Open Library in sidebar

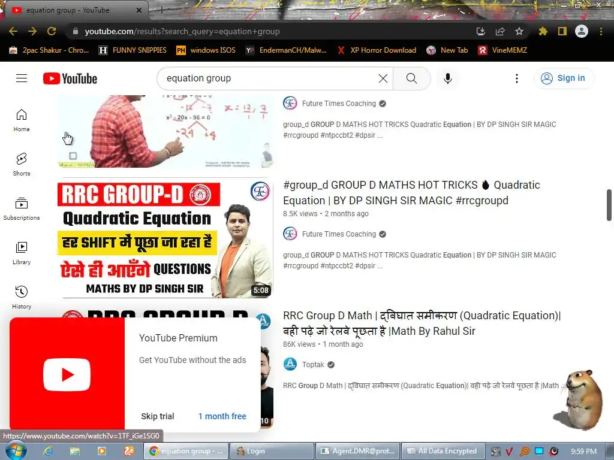(x=22, y=253)
